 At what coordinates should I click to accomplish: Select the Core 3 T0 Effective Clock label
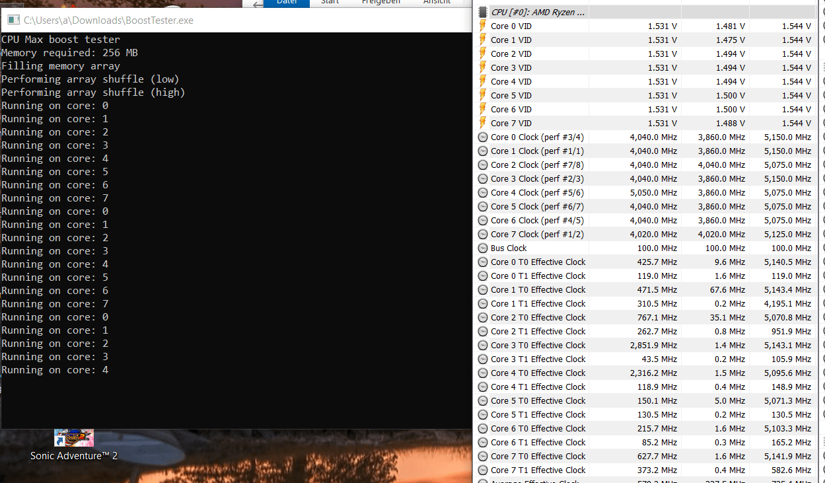[x=538, y=345]
